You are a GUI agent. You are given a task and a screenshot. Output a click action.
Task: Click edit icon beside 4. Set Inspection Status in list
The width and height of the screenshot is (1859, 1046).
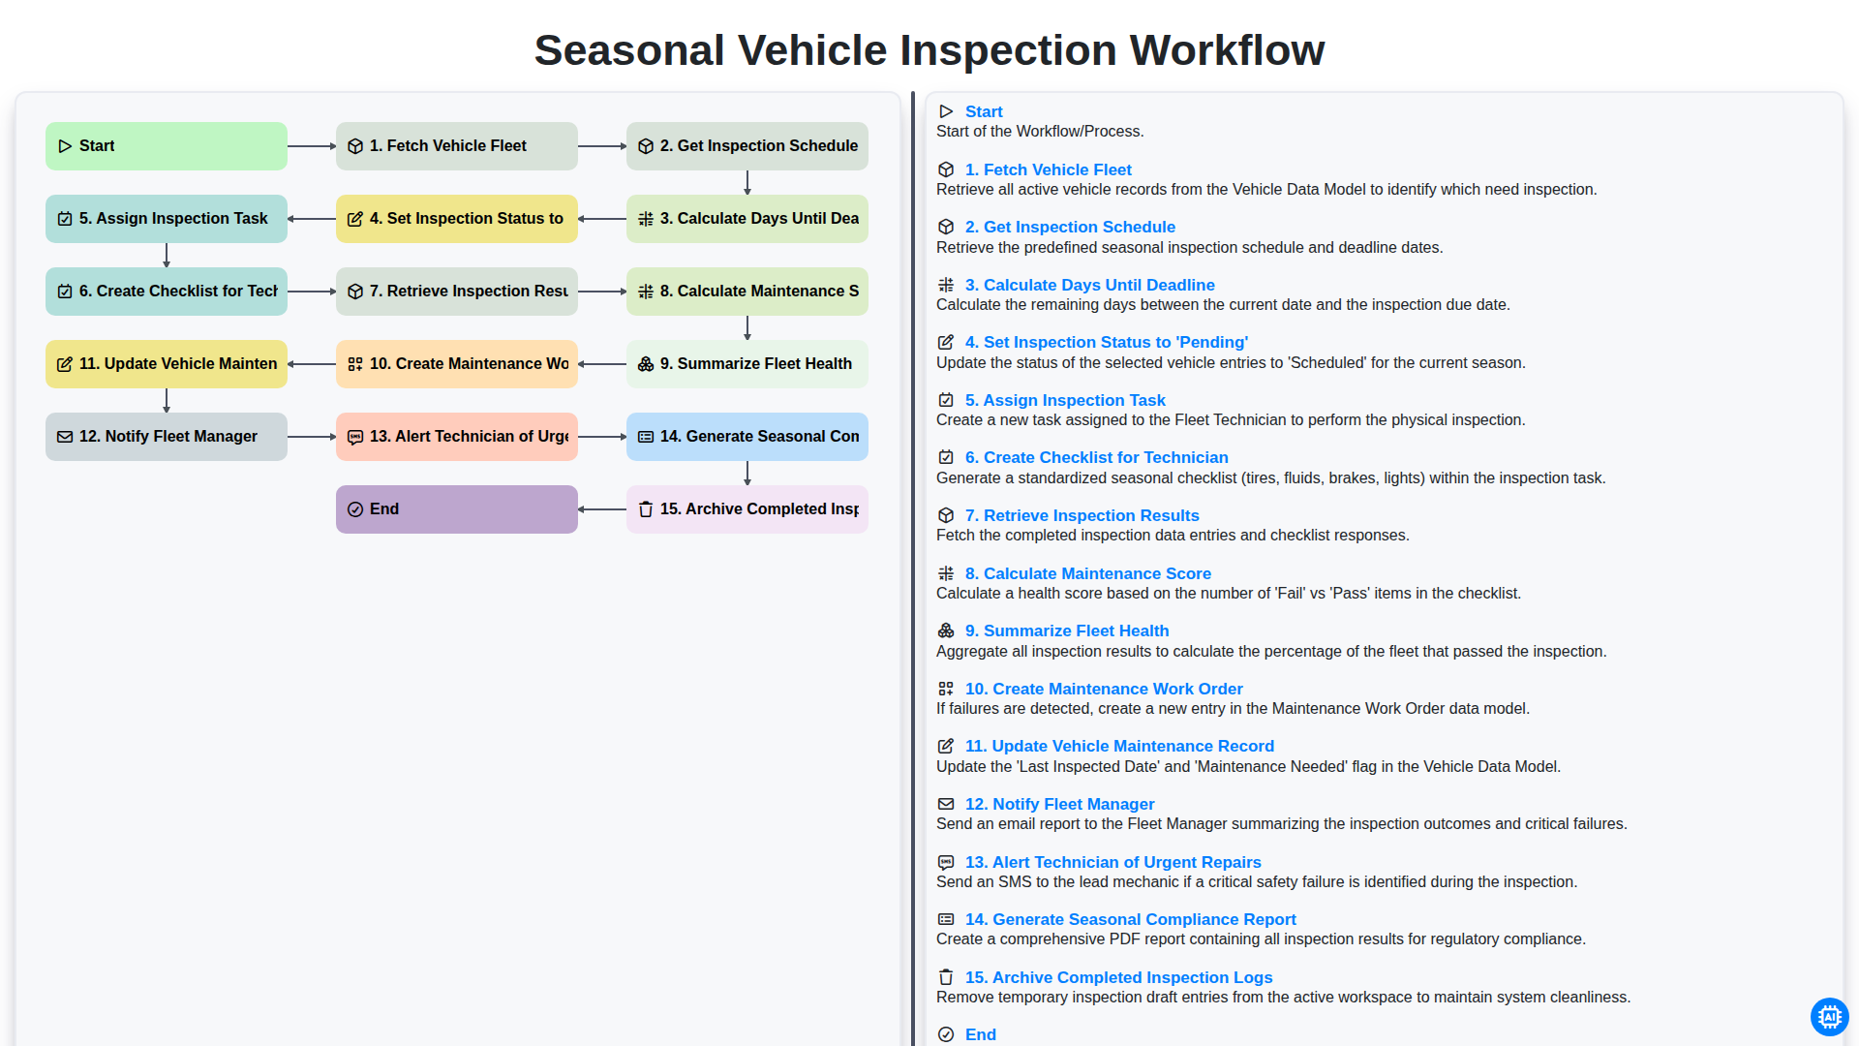[946, 342]
